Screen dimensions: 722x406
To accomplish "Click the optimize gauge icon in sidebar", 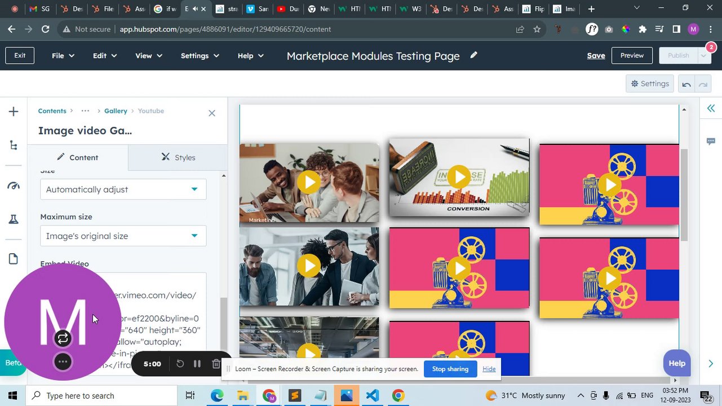I will tap(14, 186).
